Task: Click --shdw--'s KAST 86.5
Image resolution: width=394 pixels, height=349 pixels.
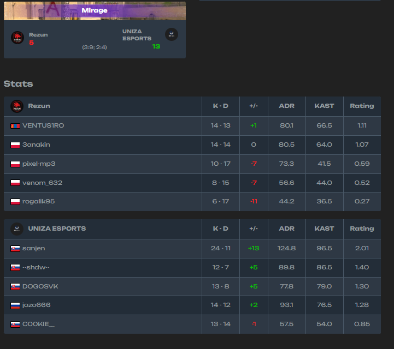Action: point(324,267)
